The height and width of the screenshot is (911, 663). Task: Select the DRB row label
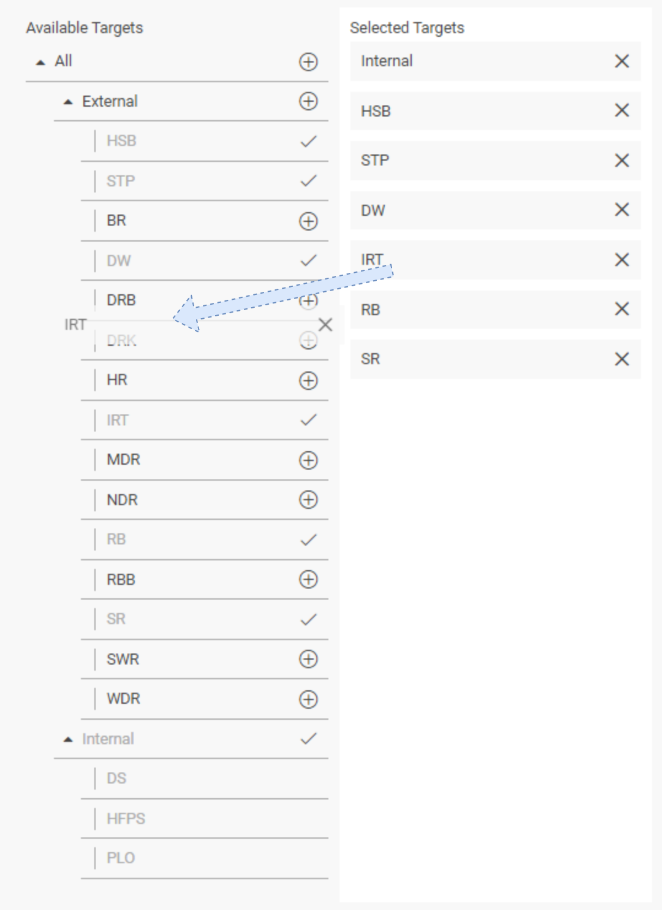[121, 300]
